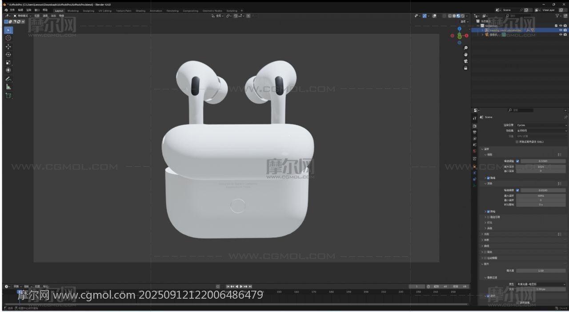The height and width of the screenshot is (312, 569).
Task: Pick the Measure tool
Action: click(x=8, y=87)
